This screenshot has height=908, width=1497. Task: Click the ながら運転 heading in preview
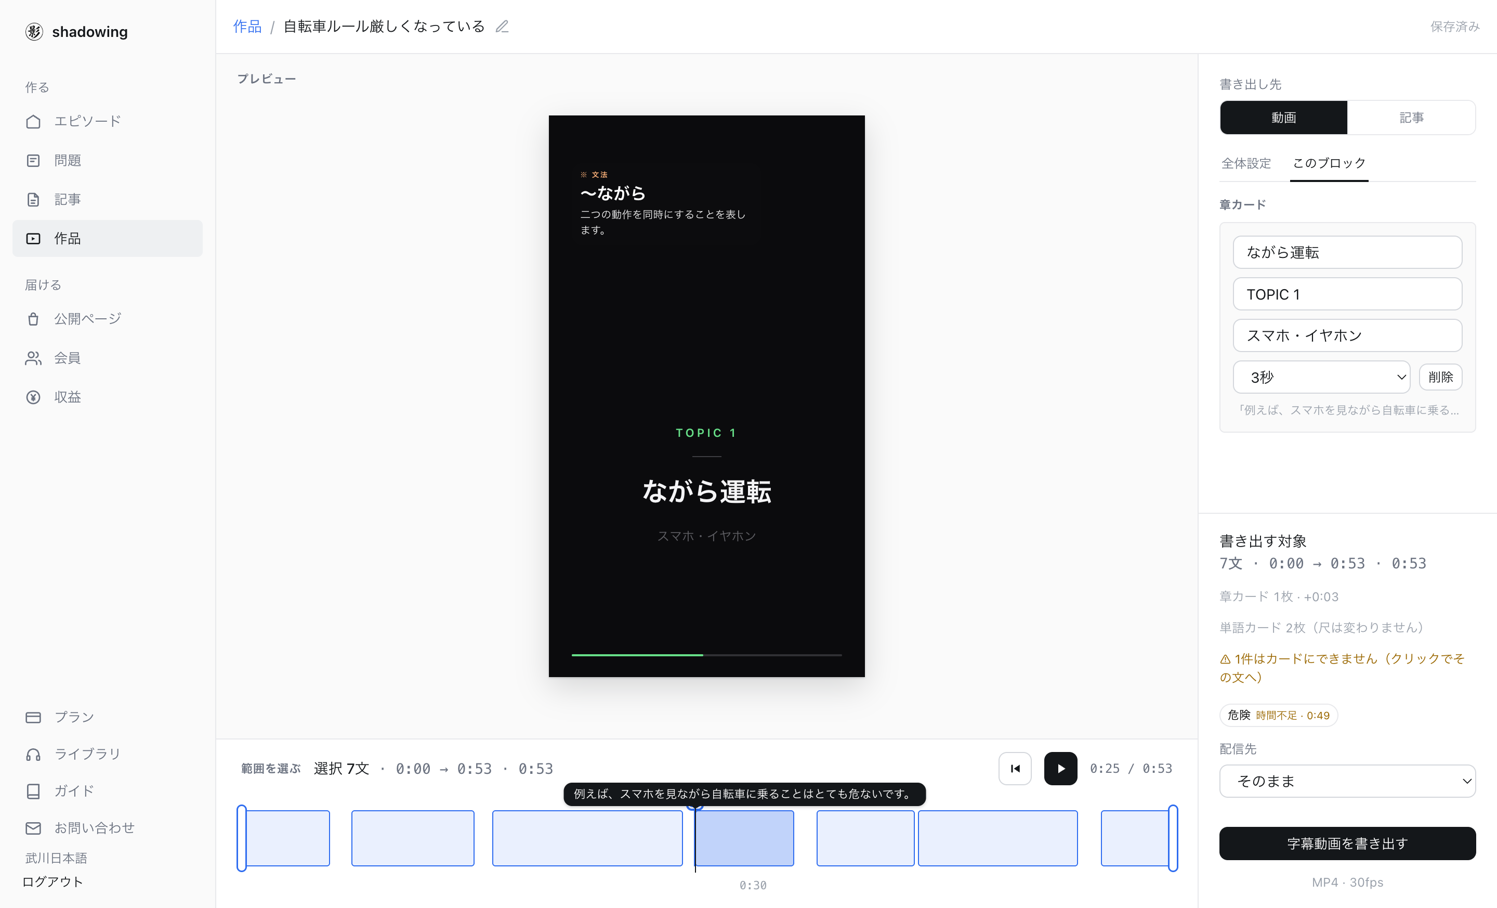coord(706,491)
